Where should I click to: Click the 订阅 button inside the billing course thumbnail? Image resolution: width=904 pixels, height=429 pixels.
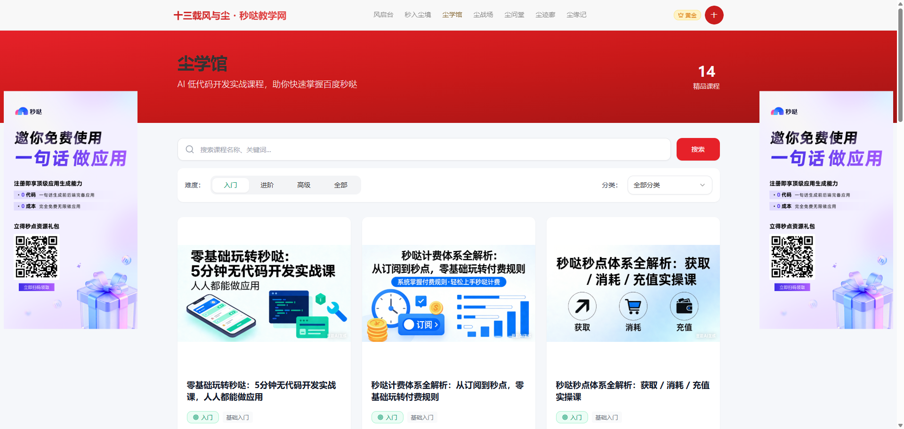421,324
